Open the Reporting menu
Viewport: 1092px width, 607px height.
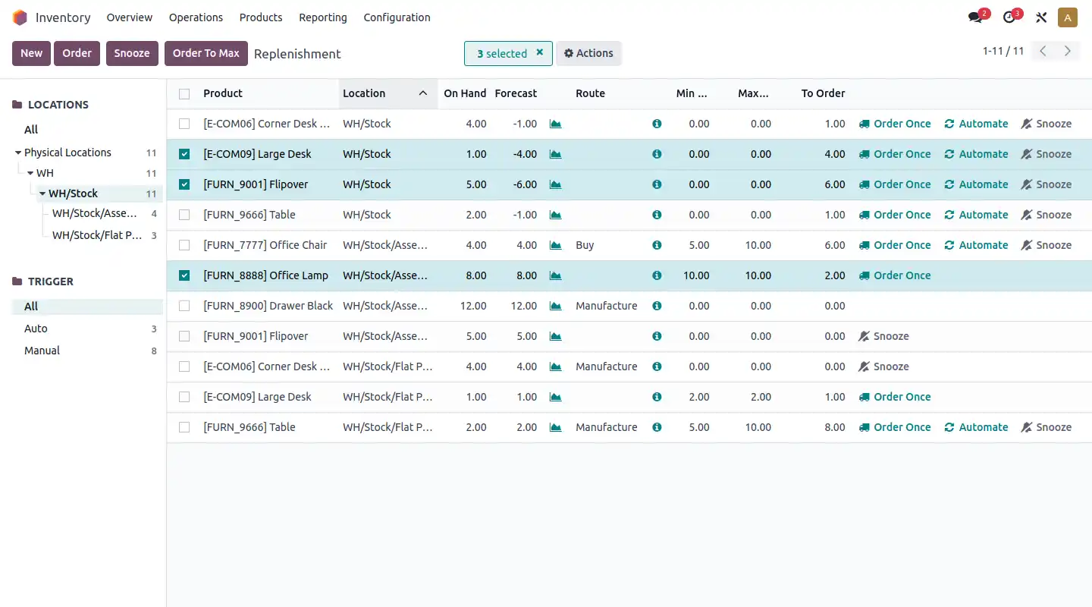[x=322, y=17]
